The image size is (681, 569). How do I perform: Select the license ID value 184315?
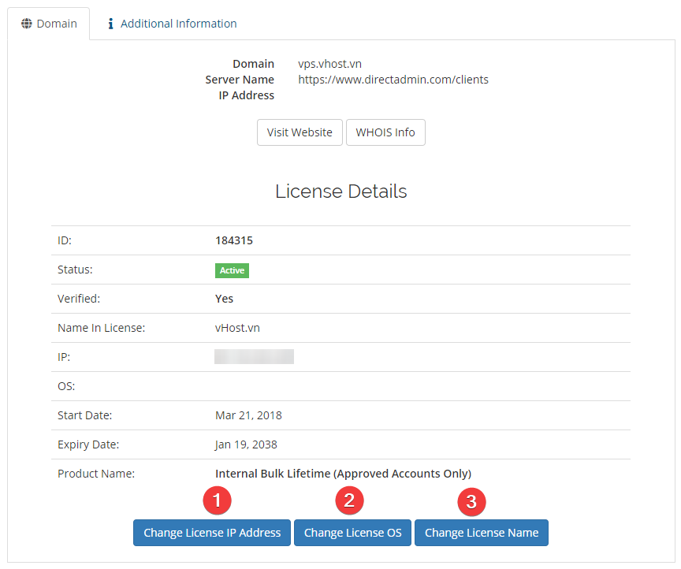coord(233,240)
